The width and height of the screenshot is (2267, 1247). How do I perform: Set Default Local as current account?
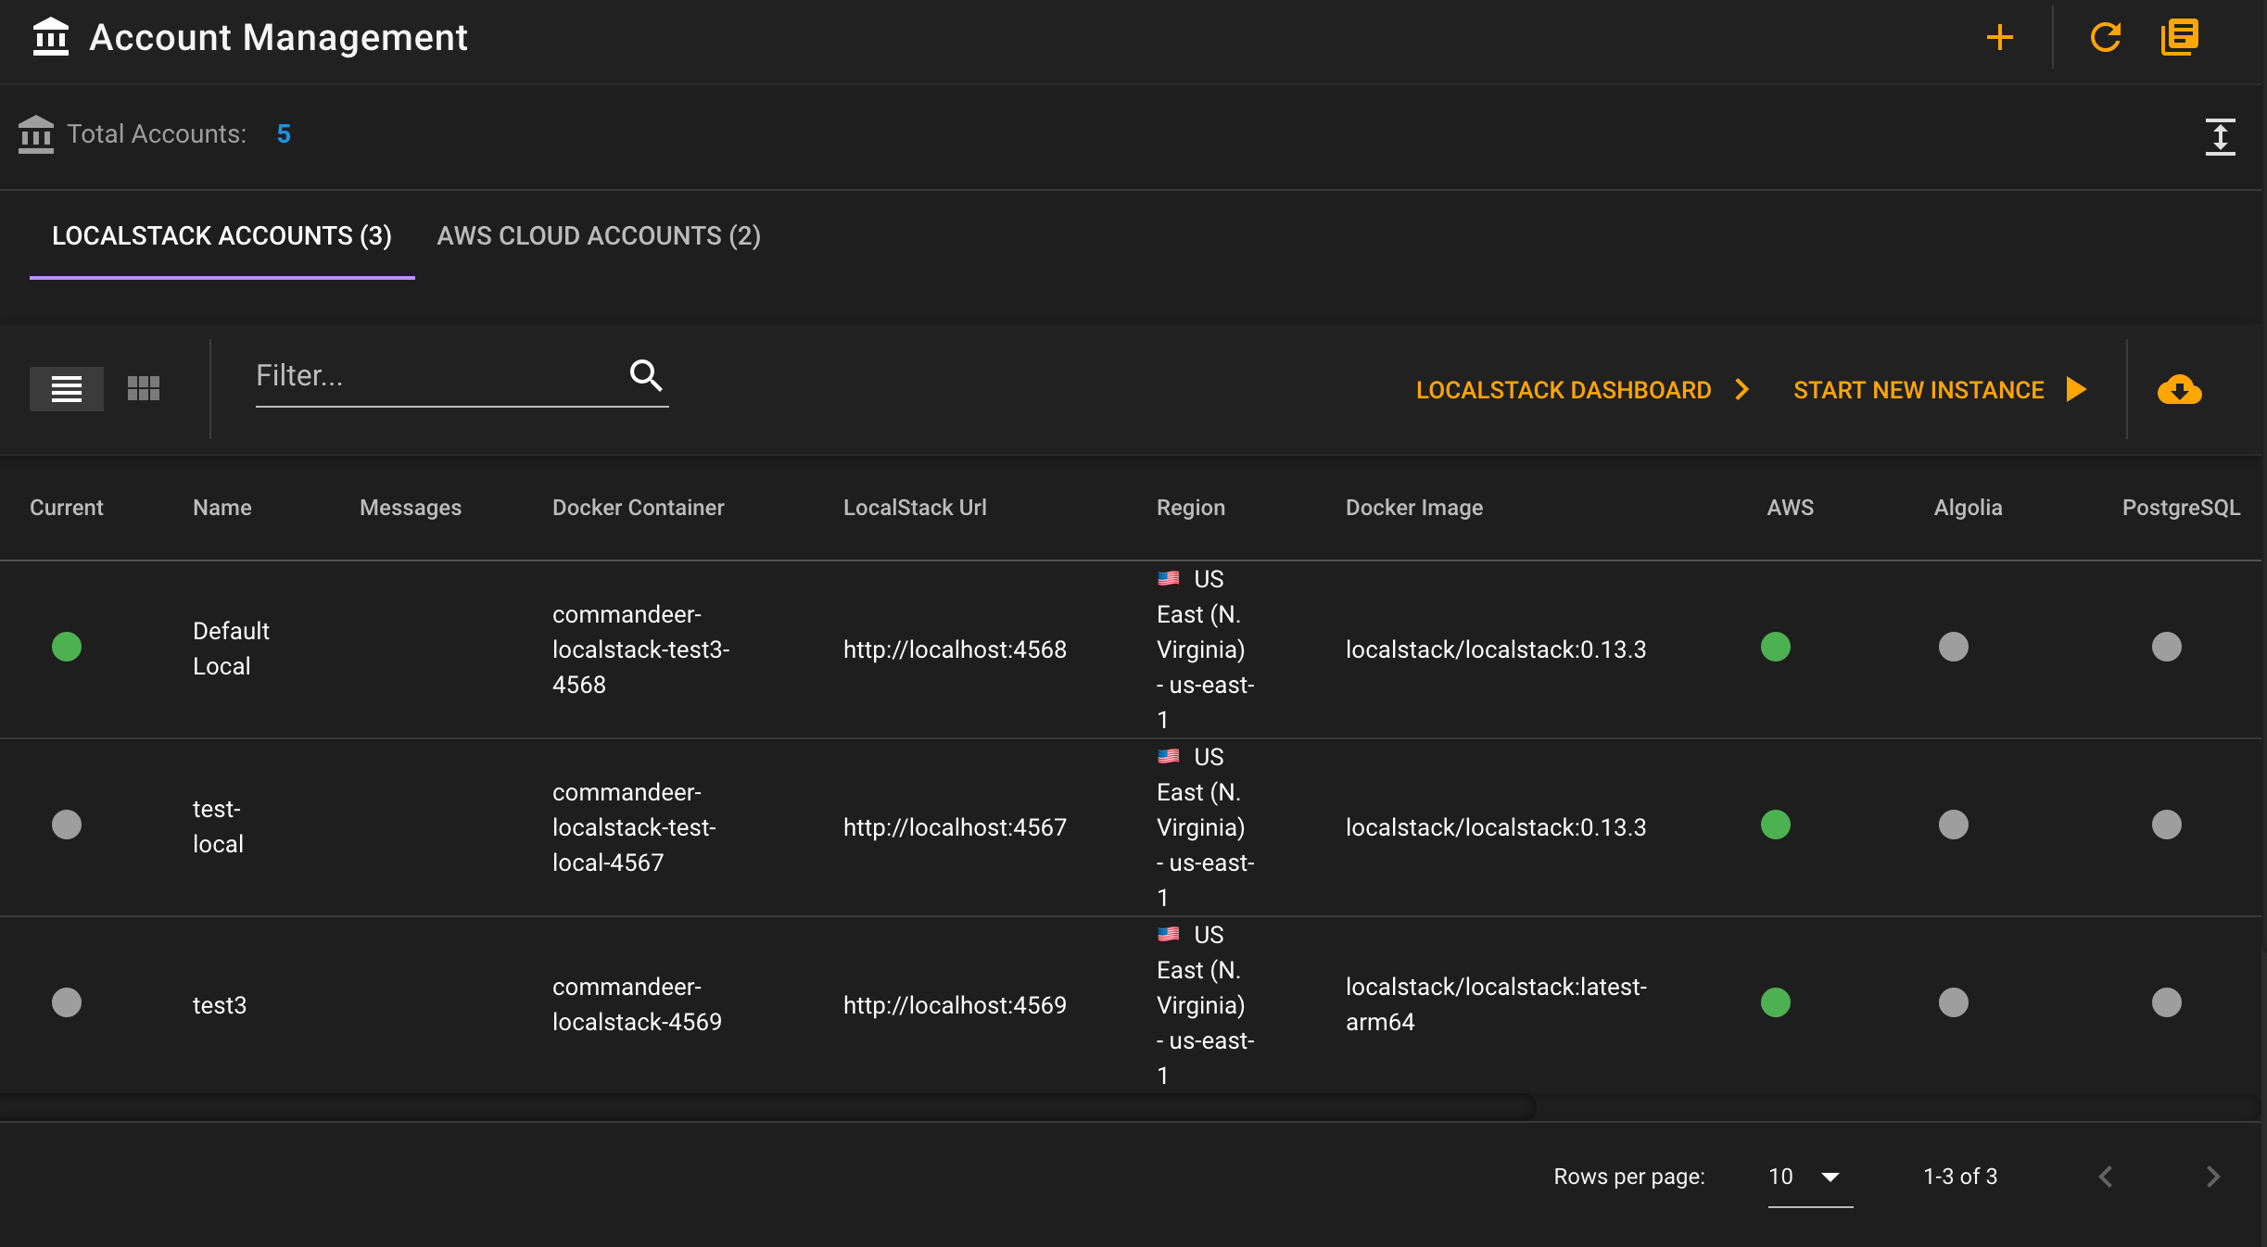point(67,647)
